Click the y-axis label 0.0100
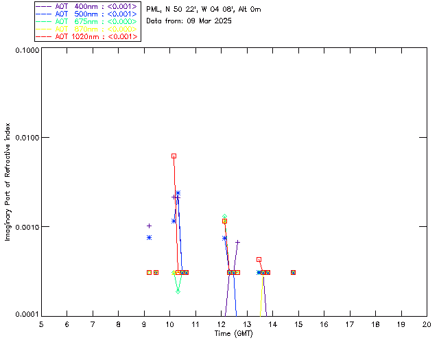Screen dimensions: 439x351 pos(27,138)
